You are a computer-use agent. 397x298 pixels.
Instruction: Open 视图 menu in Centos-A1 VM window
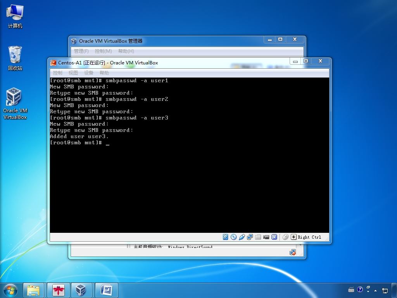coord(73,73)
